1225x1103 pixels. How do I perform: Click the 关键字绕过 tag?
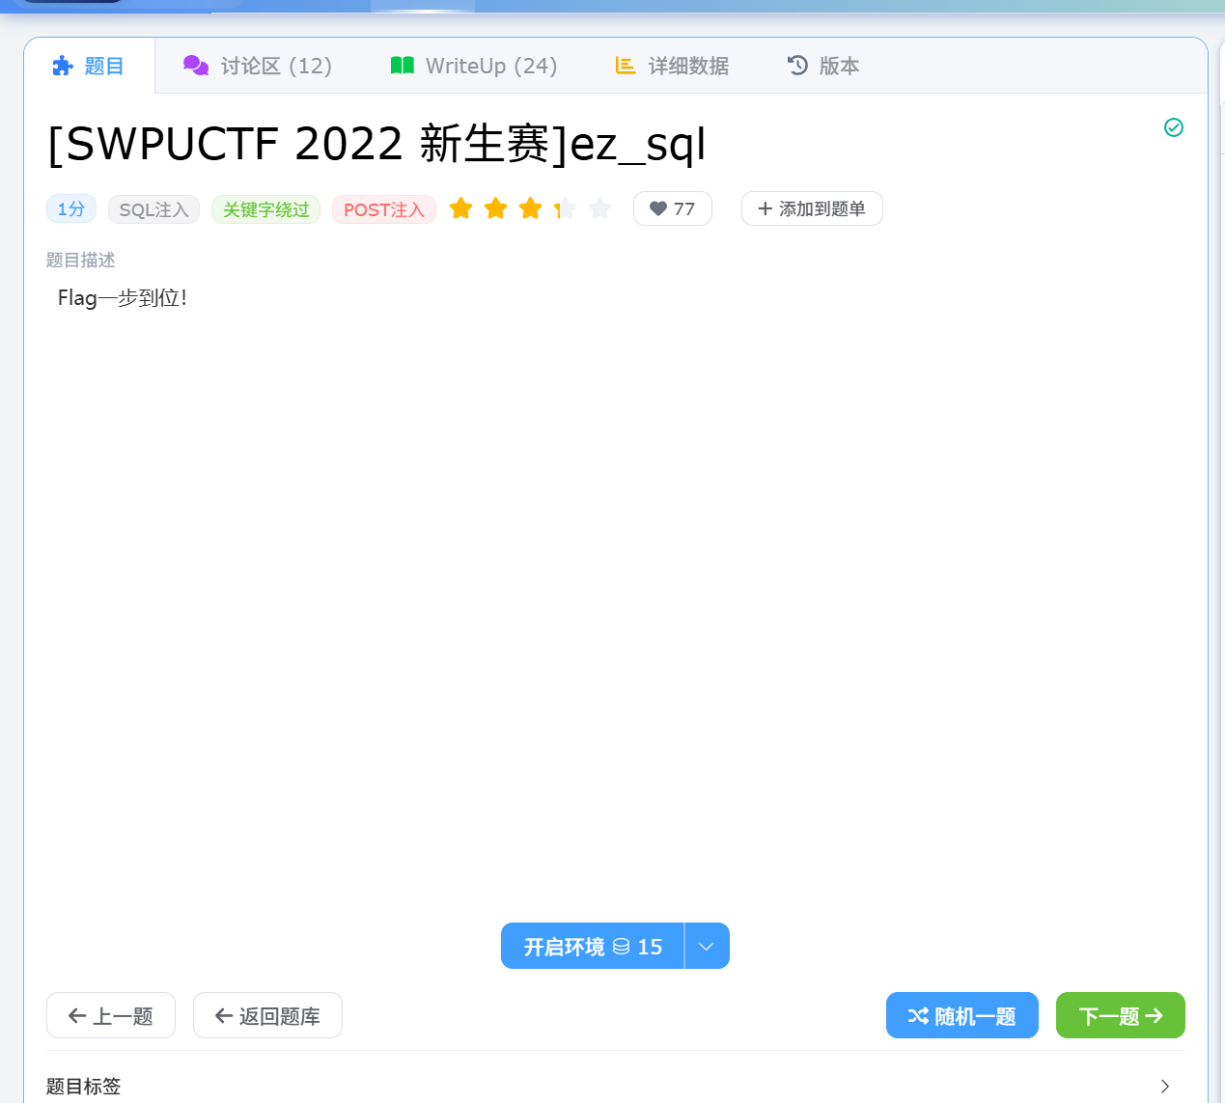tap(265, 209)
